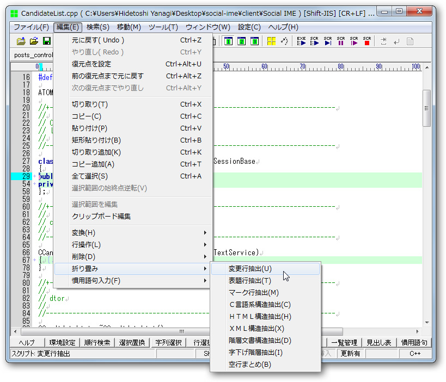Viewport: 446px width, 382px height.
Task: Click the 見出し表 button
Action: tap(379, 342)
